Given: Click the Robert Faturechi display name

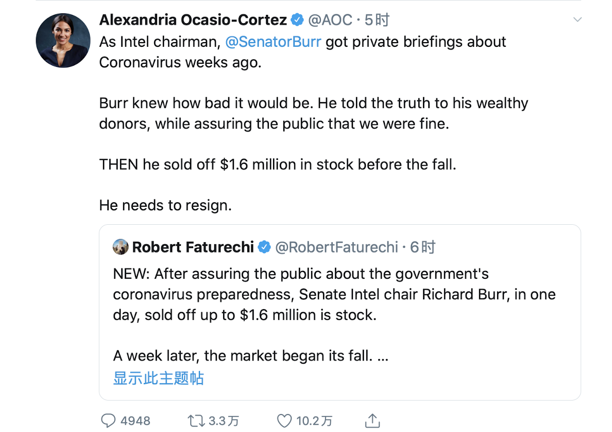Looking at the screenshot, I should pos(193,247).
